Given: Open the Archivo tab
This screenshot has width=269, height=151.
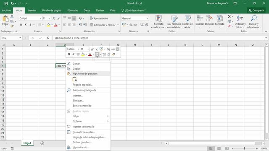Looking at the screenshot, I should click(x=6, y=10).
